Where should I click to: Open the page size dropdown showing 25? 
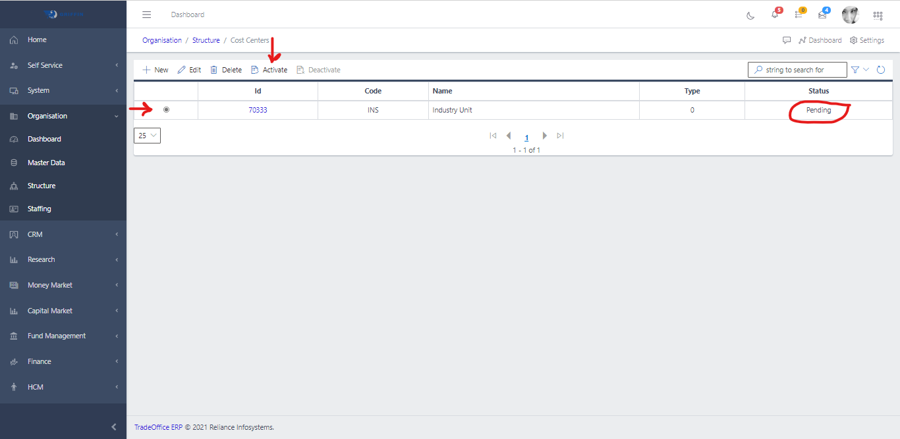[x=147, y=136]
